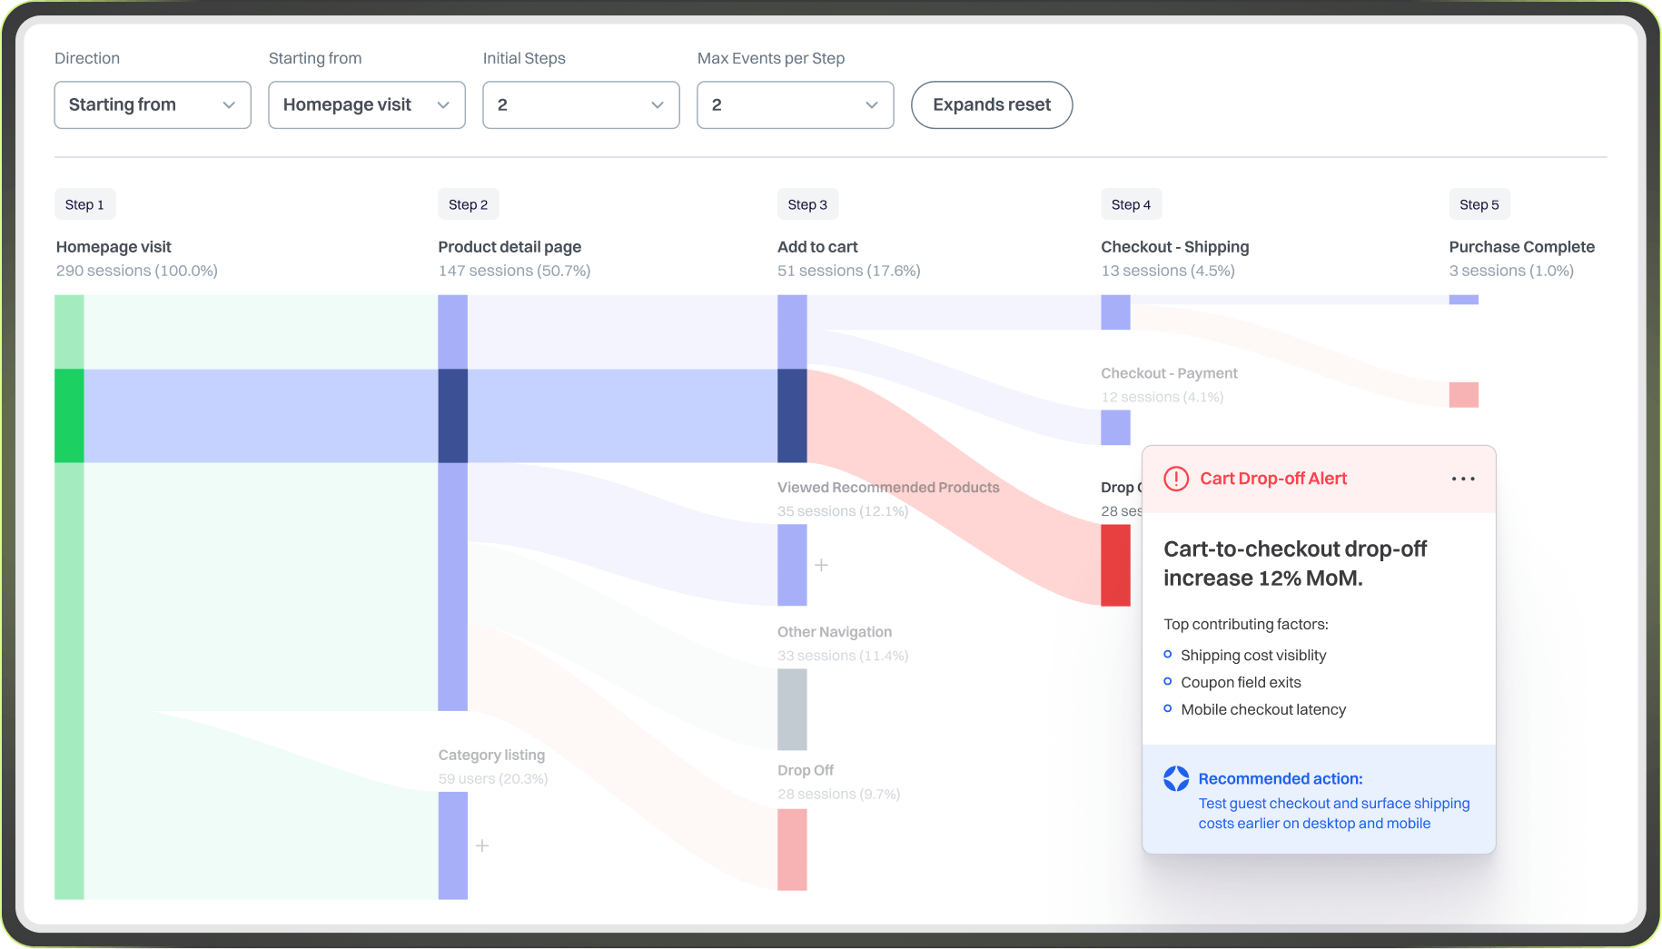This screenshot has width=1662, height=949.
Task: Open the Cart Drop-off Alert options menu
Action: (x=1462, y=479)
